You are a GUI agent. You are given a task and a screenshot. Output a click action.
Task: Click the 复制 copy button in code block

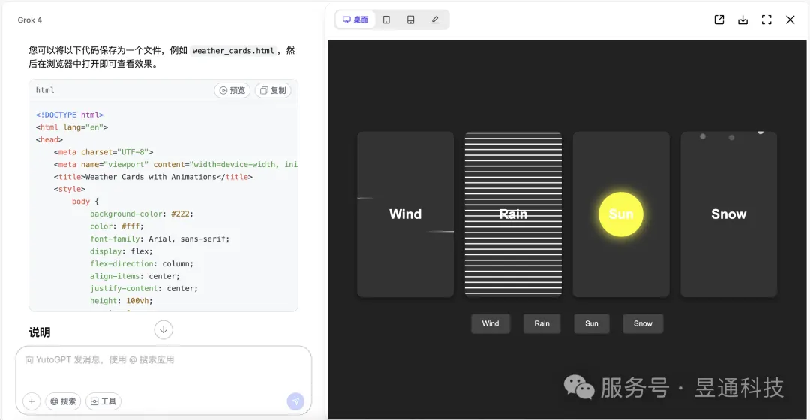[x=273, y=90]
